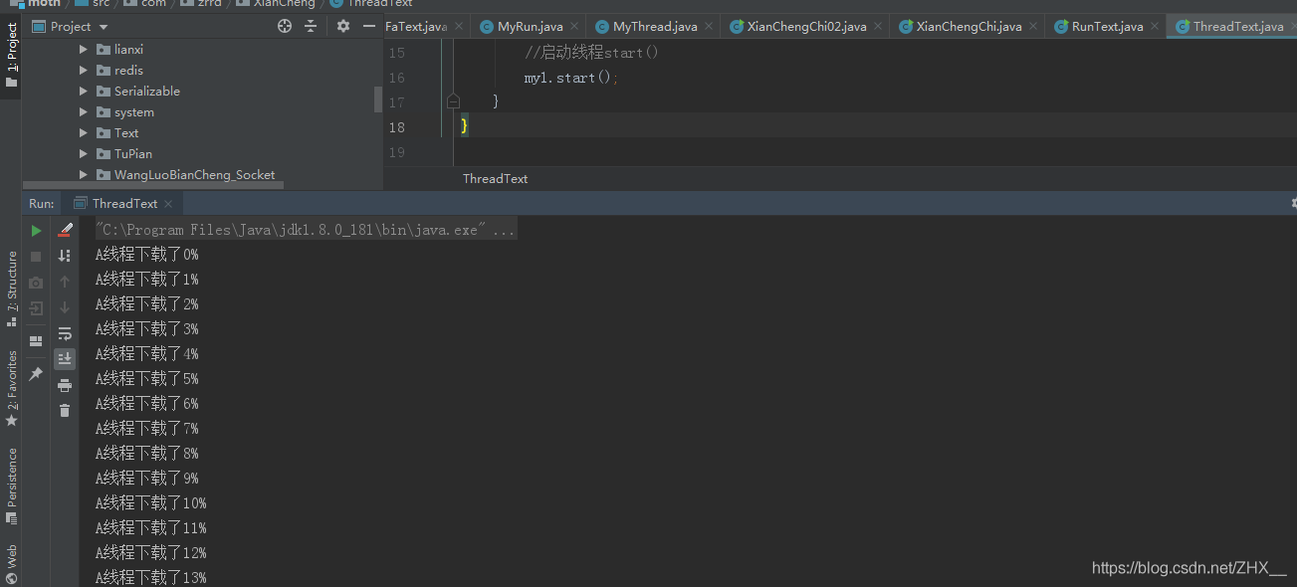Expand the TuPian folder arrow
The image size is (1297, 587).
pyautogui.click(x=84, y=154)
